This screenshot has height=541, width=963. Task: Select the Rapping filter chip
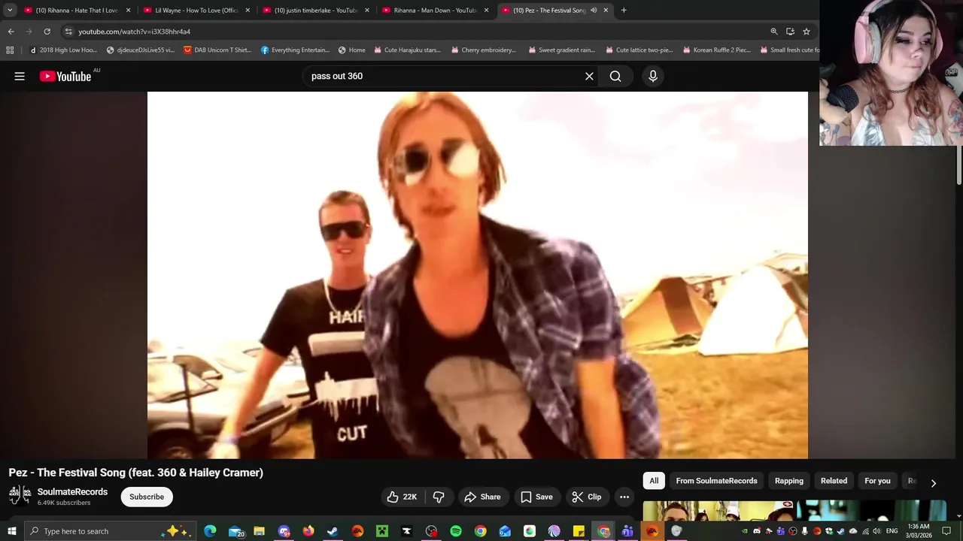click(789, 481)
